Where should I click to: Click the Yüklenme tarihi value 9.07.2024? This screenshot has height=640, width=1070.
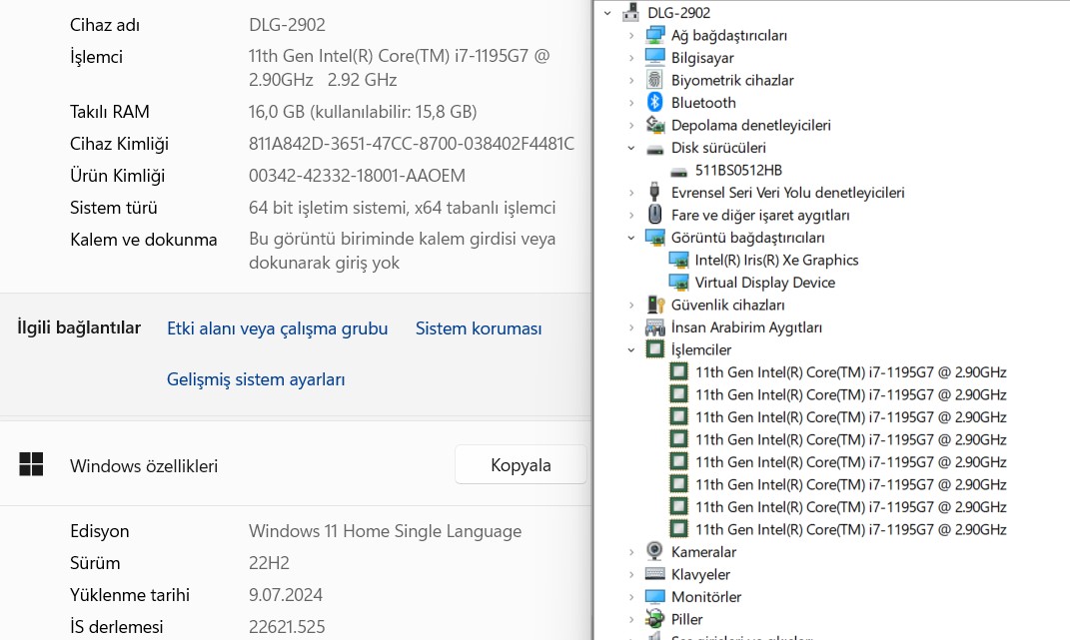pyautogui.click(x=286, y=595)
